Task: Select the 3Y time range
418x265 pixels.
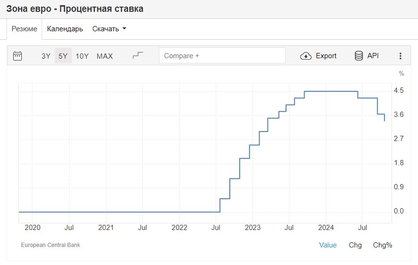Action: [46, 56]
